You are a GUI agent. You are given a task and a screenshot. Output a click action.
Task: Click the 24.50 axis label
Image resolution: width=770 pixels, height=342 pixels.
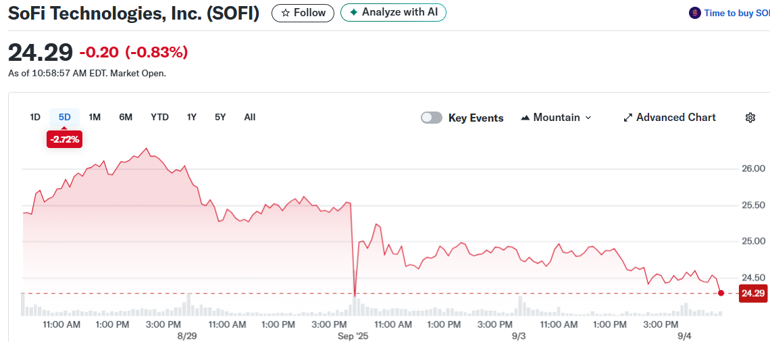pyautogui.click(x=753, y=278)
